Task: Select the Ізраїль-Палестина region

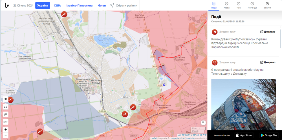Action: click(x=79, y=6)
